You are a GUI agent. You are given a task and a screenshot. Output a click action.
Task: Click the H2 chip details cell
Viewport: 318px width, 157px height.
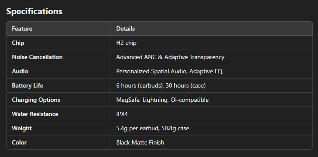coord(212,43)
